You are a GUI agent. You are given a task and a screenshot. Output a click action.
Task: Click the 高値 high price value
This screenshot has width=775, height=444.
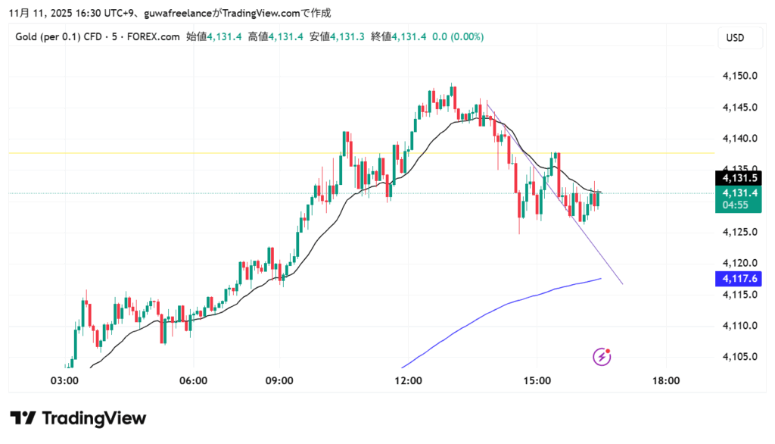[287, 36]
